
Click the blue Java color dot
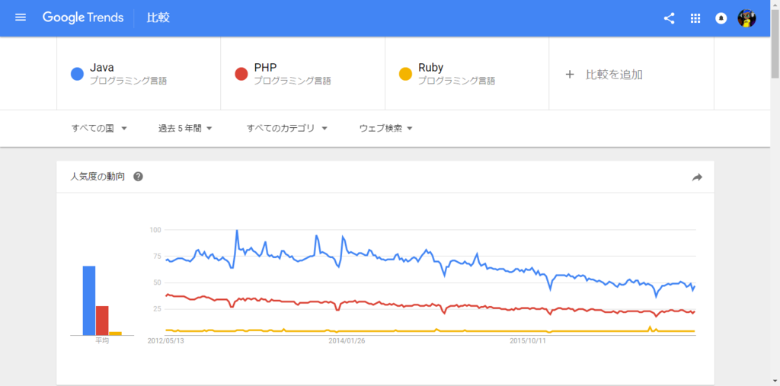[77, 74]
